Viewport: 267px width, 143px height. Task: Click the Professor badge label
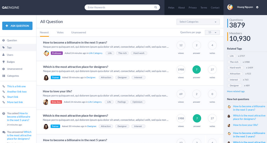(57, 53)
